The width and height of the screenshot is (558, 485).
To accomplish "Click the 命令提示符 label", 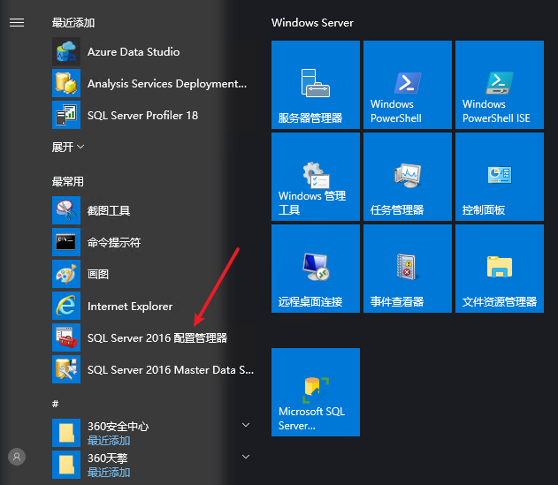I will coord(114,242).
